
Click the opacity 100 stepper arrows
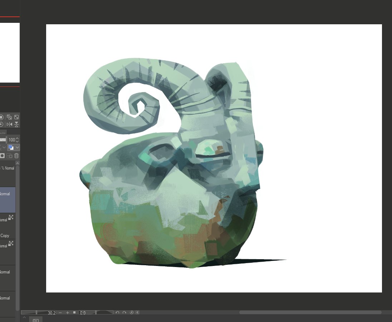(17, 140)
